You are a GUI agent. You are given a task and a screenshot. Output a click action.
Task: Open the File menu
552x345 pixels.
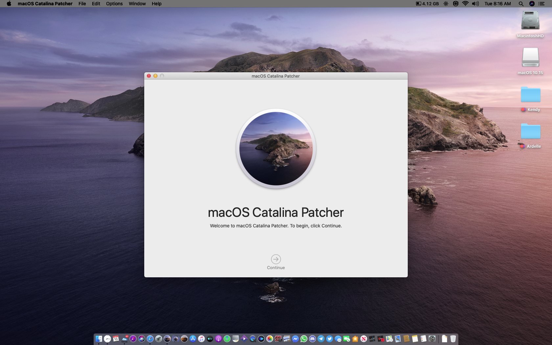coord(82,4)
